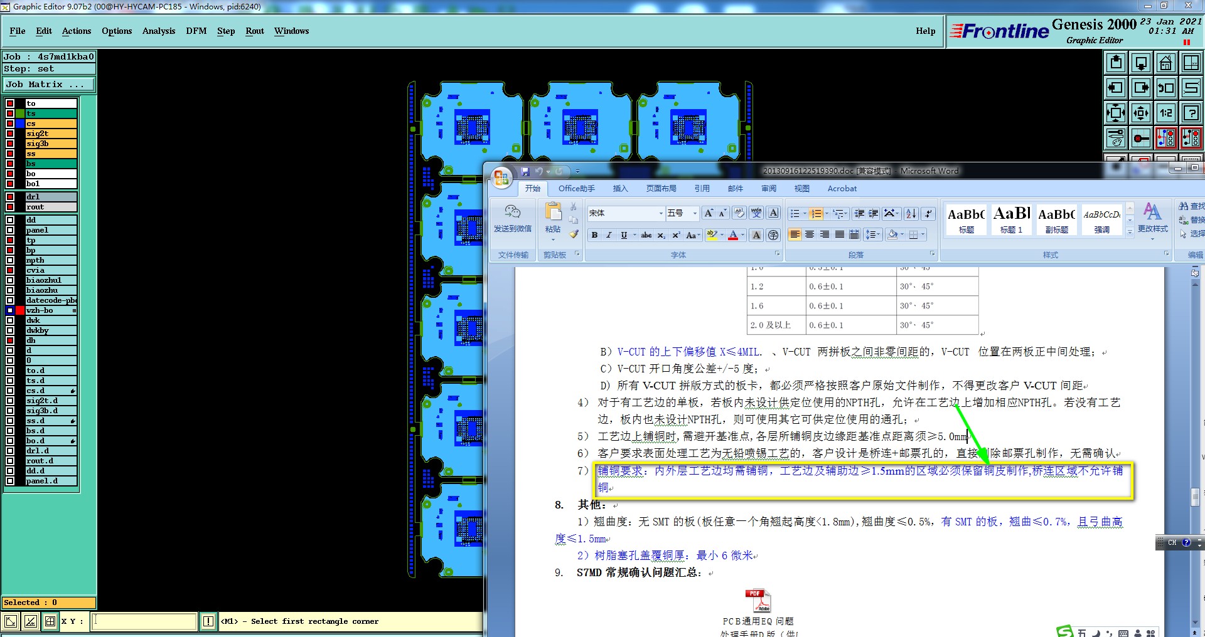Open the Rout menu in Genesis
1205x637 pixels.
[x=255, y=31]
